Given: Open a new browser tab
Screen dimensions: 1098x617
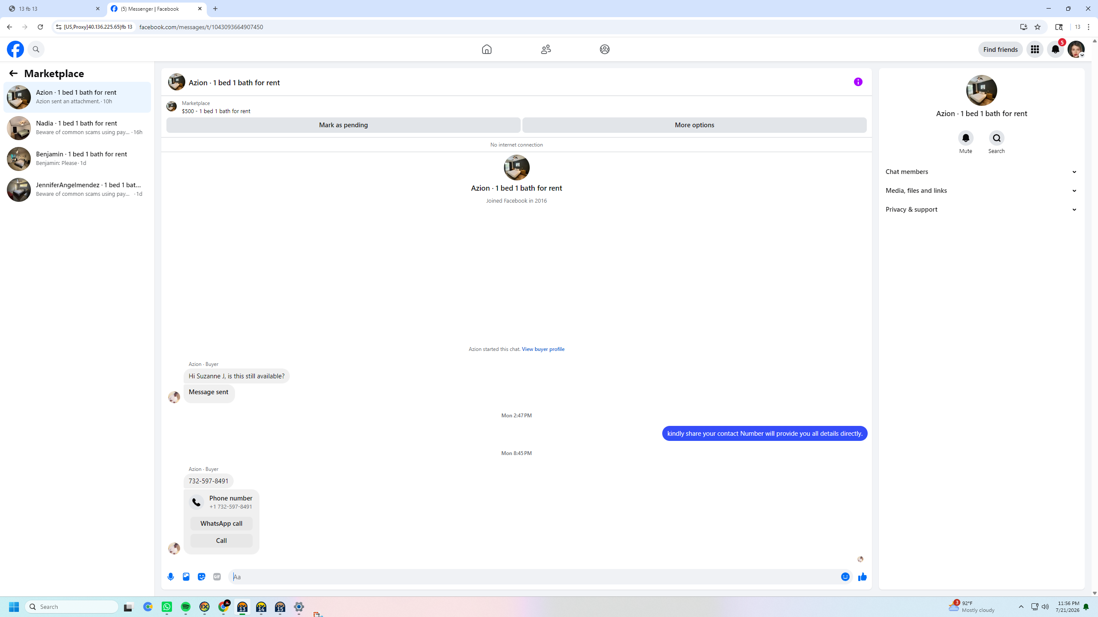Looking at the screenshot, I should click(215, 9).
